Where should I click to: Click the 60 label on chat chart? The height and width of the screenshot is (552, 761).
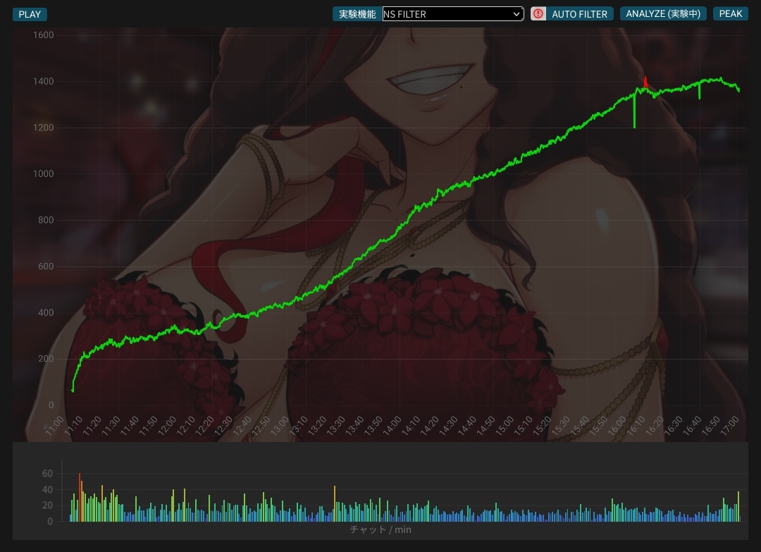[x=47, y=473]
